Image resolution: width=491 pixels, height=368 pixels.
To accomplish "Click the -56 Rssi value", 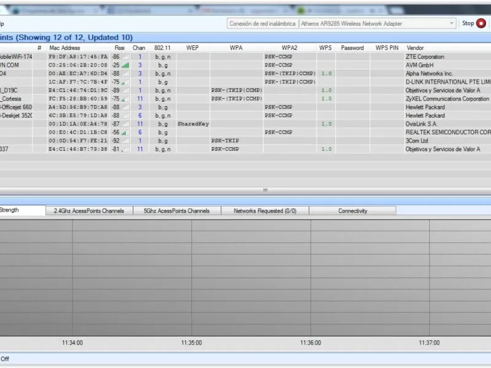I will (x=116, y=132).
